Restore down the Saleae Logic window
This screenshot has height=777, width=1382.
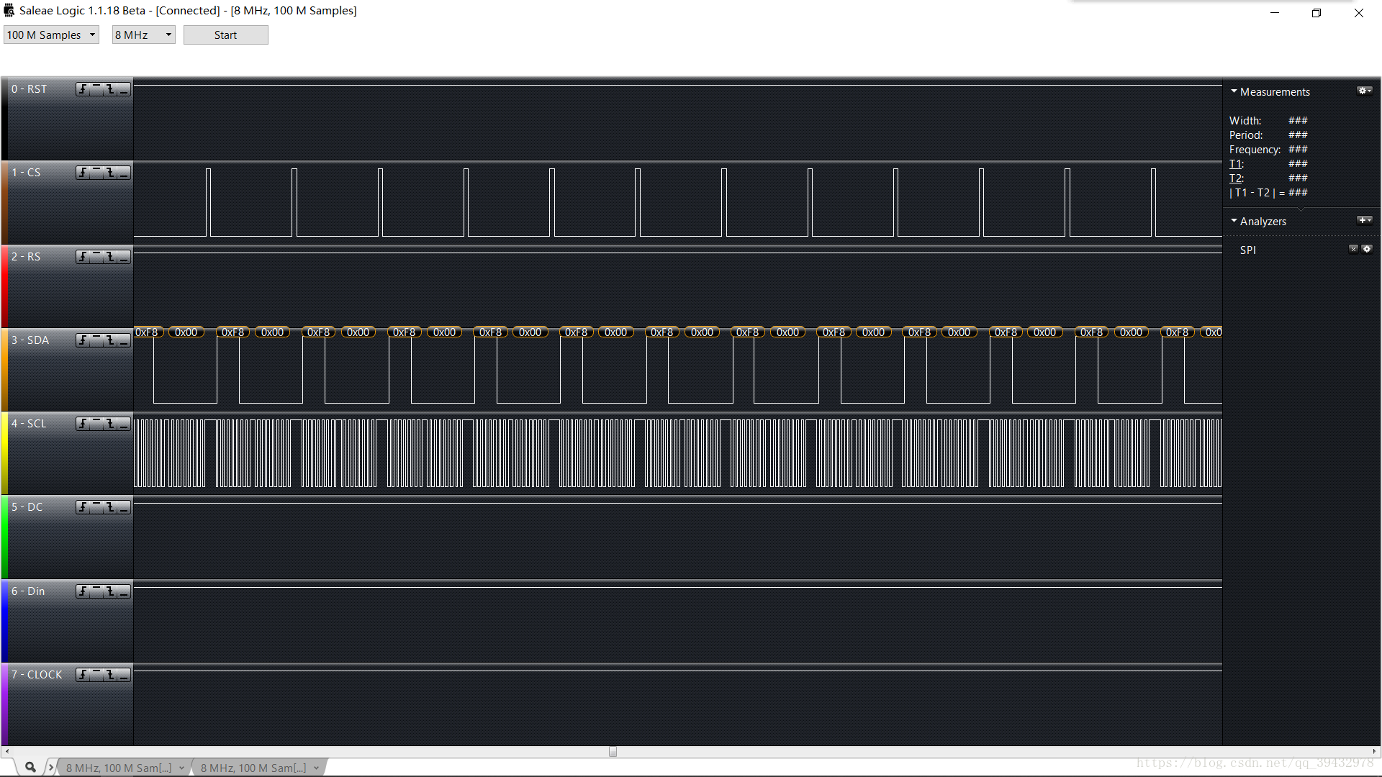click(1316, 12)
